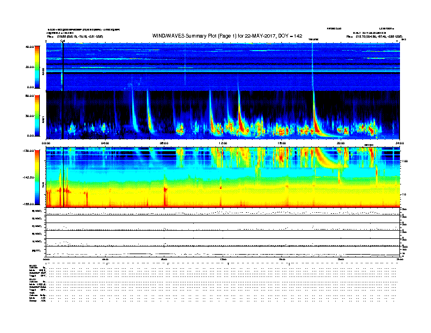The height and width of the screenshot is (333, 431).
Task: Click the rotated RAD2 axis label
Action: coord(43,71)
